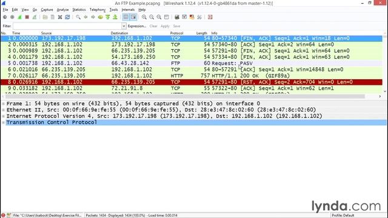Screen dimensions: 388x218
Task: Open the Go menu
Action: [35, 10]
